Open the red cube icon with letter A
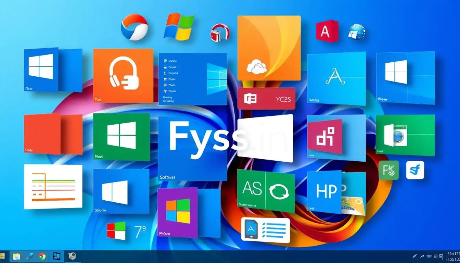Screen dimensions: 460x263 pyautogui.click(x=327, y=31)
